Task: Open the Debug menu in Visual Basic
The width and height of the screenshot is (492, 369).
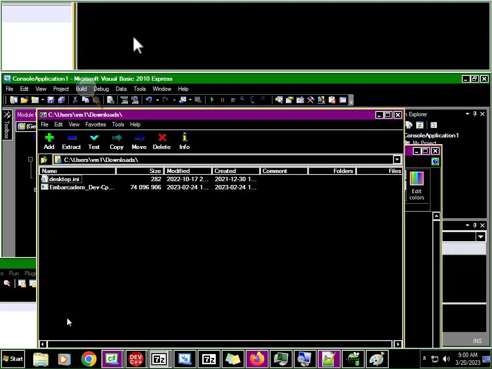Action: pyautogui.click(x=101, y=89)
